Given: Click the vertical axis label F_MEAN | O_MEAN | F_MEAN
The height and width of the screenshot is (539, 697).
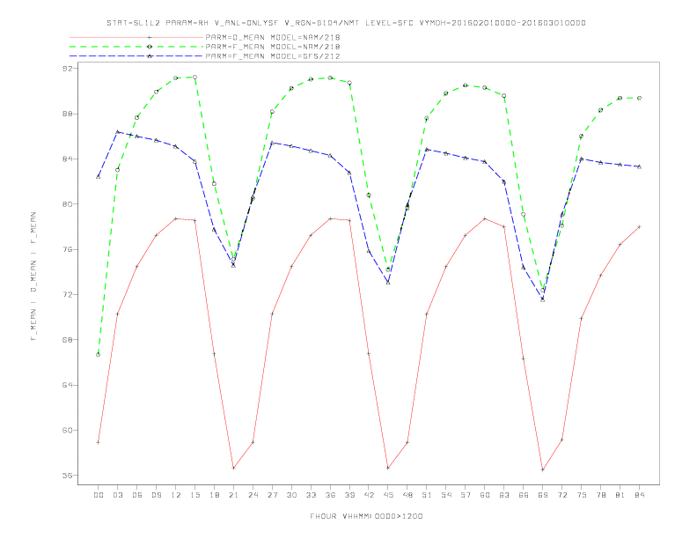Looking at the screenshot, I should coord(33,277).
